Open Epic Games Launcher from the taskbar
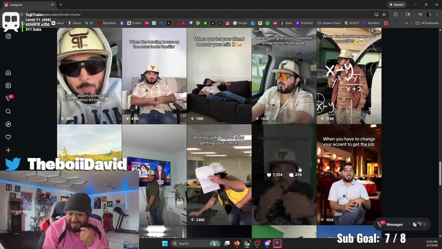Screen dimensions: 442x249 point(277,243)
